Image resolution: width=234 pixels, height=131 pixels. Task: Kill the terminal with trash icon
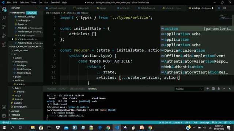click(x=219, y=89)
